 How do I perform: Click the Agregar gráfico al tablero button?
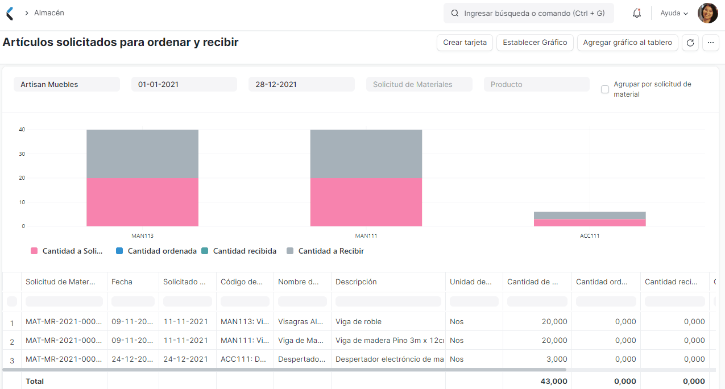[627, 42]
